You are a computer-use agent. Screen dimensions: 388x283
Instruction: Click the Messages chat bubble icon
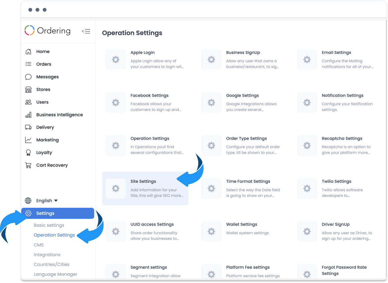[x=28, y=77]
